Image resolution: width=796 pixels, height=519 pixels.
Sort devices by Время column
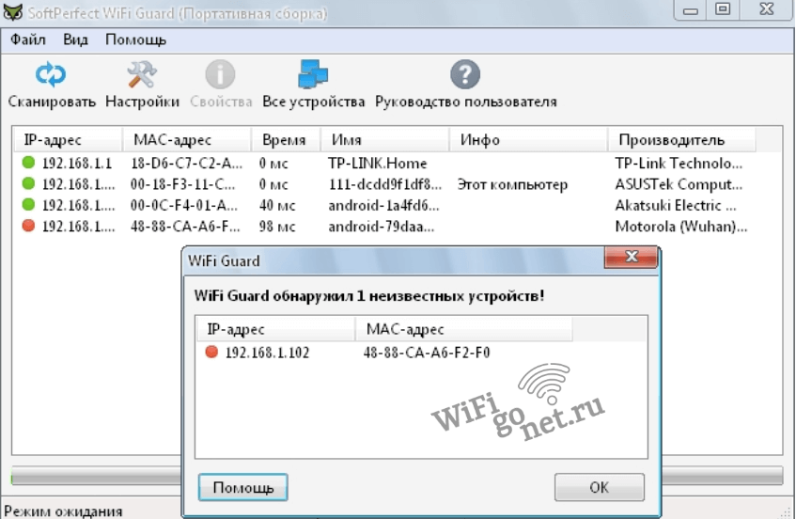tap(286, 140)
